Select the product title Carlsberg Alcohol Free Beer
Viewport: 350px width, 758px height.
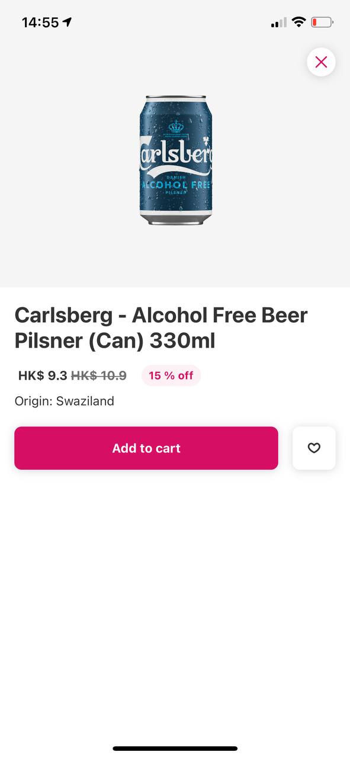pyautogui.click(x=161, y=327)
